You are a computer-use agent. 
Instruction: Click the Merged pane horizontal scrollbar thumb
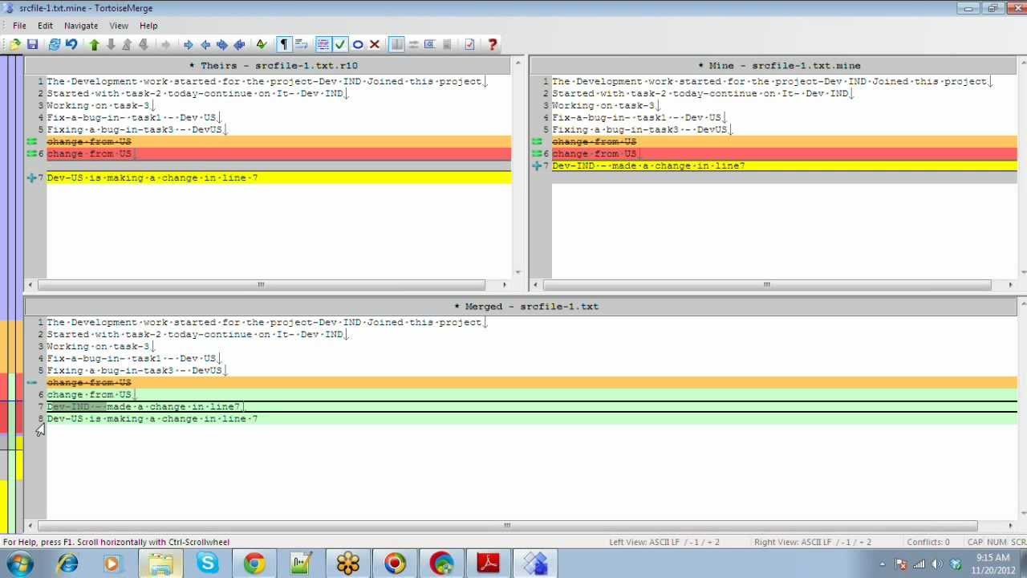point(507,525)
